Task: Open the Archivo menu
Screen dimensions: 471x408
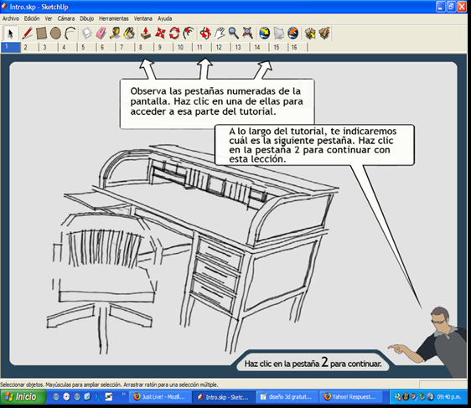Action: [x=11, y=18]
